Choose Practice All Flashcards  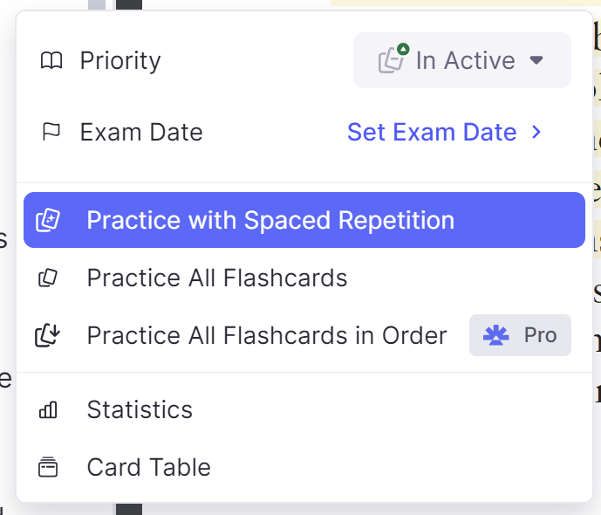tap(304, 278)
